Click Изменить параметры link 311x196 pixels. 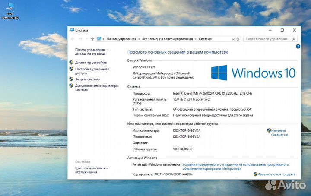pyautogui.click(x=279, y=133)
